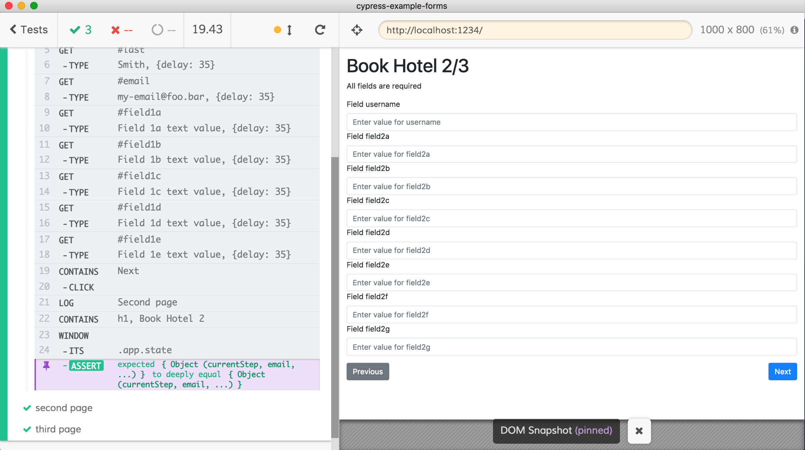Click the green passed tests checkmark
This screenshot has height=450, width=805.
75,30
